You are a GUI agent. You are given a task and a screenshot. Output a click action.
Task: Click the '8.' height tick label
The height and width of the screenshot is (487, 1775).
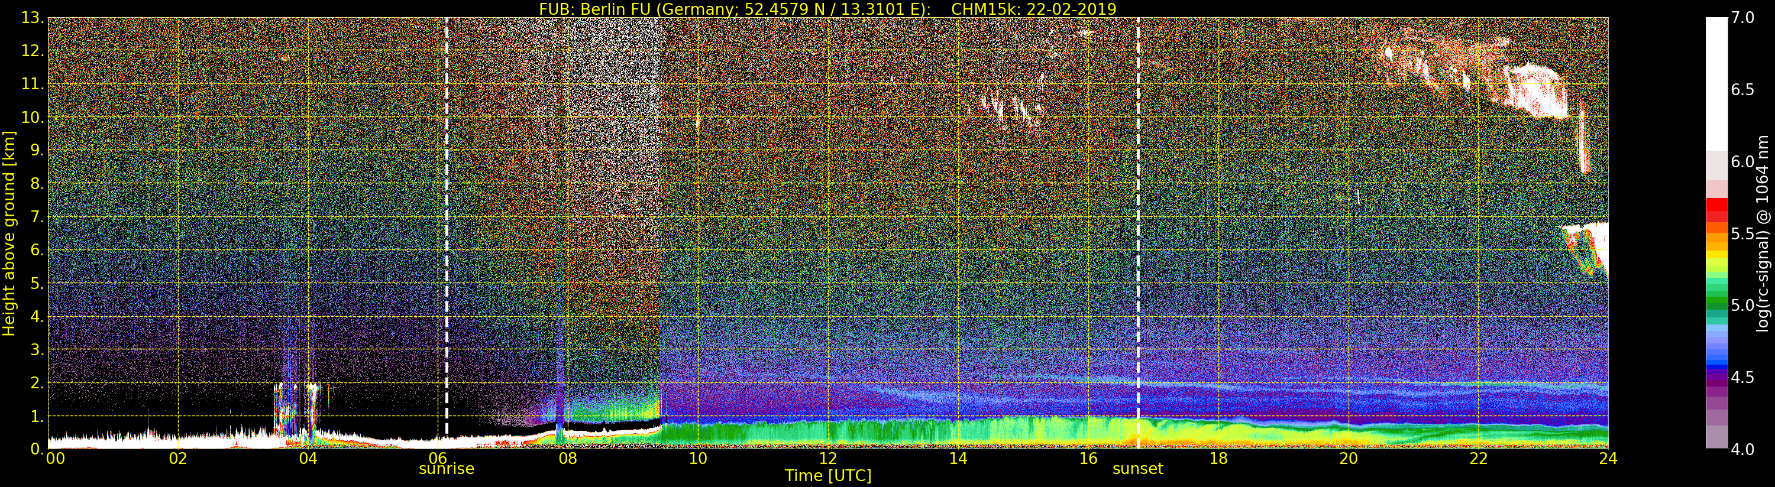point(37,184)
